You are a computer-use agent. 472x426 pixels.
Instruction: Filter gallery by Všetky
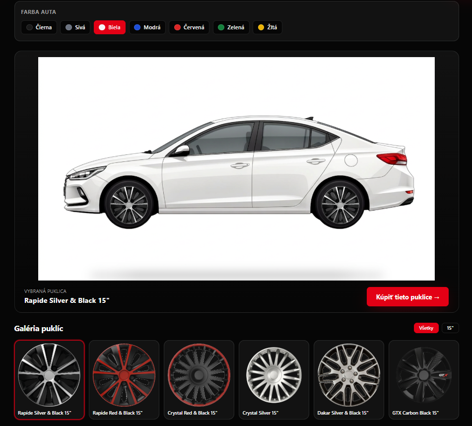pyautogui.click(x=426, y=328)
